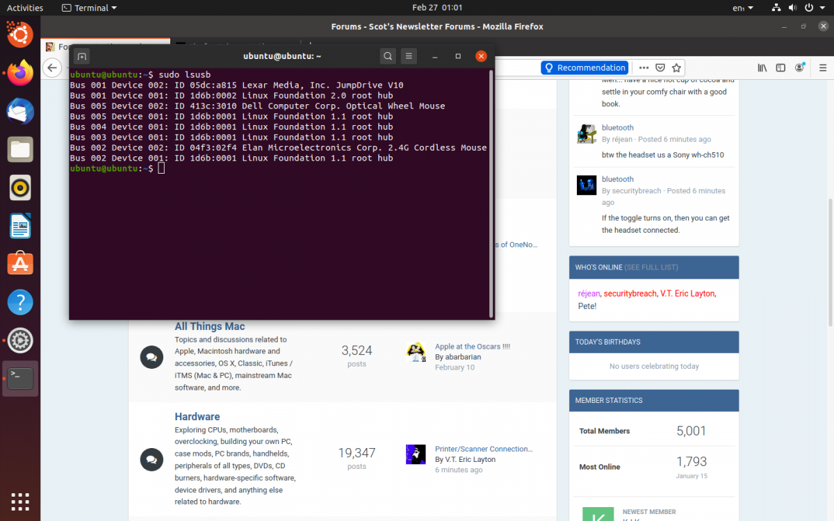Screen dimensions: 834x521
Task: Click the terminal search icon
Action: 389,56
